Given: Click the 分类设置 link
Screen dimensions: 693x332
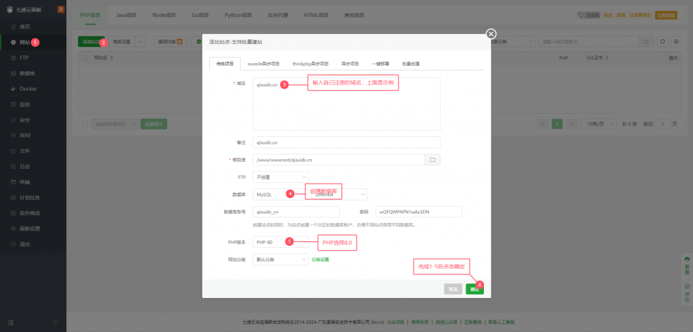Looking at the screenshot, I should pos(320,260).
